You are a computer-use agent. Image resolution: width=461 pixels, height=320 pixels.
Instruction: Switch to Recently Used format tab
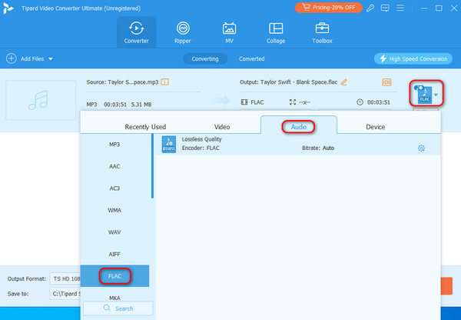click(x=145, y=127)
